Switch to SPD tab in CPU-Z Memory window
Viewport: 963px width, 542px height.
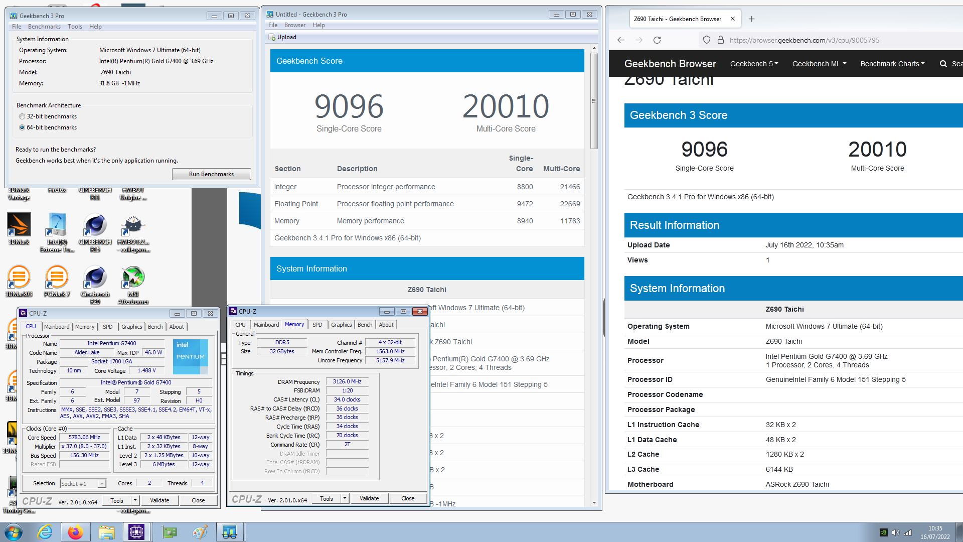click(317, 325)
